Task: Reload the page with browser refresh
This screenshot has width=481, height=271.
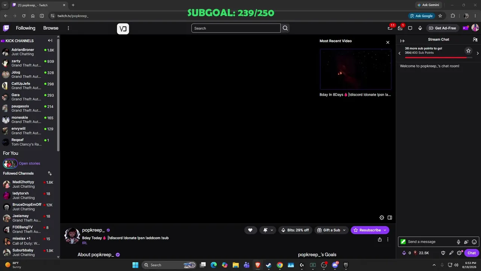Action: 24,16
